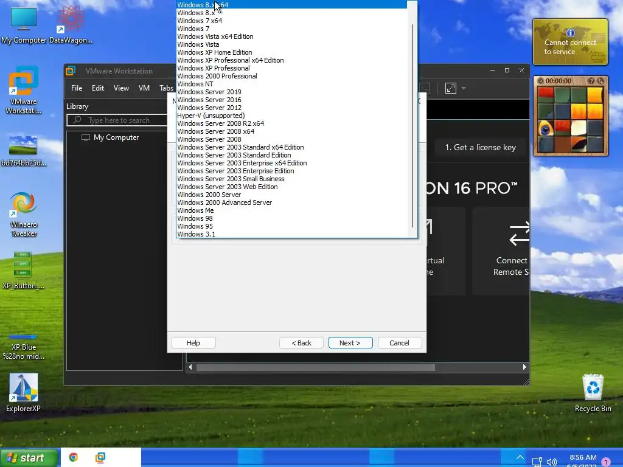Click the Library search field
Viewport: 623px width, 467px height.
click(117, 120)
